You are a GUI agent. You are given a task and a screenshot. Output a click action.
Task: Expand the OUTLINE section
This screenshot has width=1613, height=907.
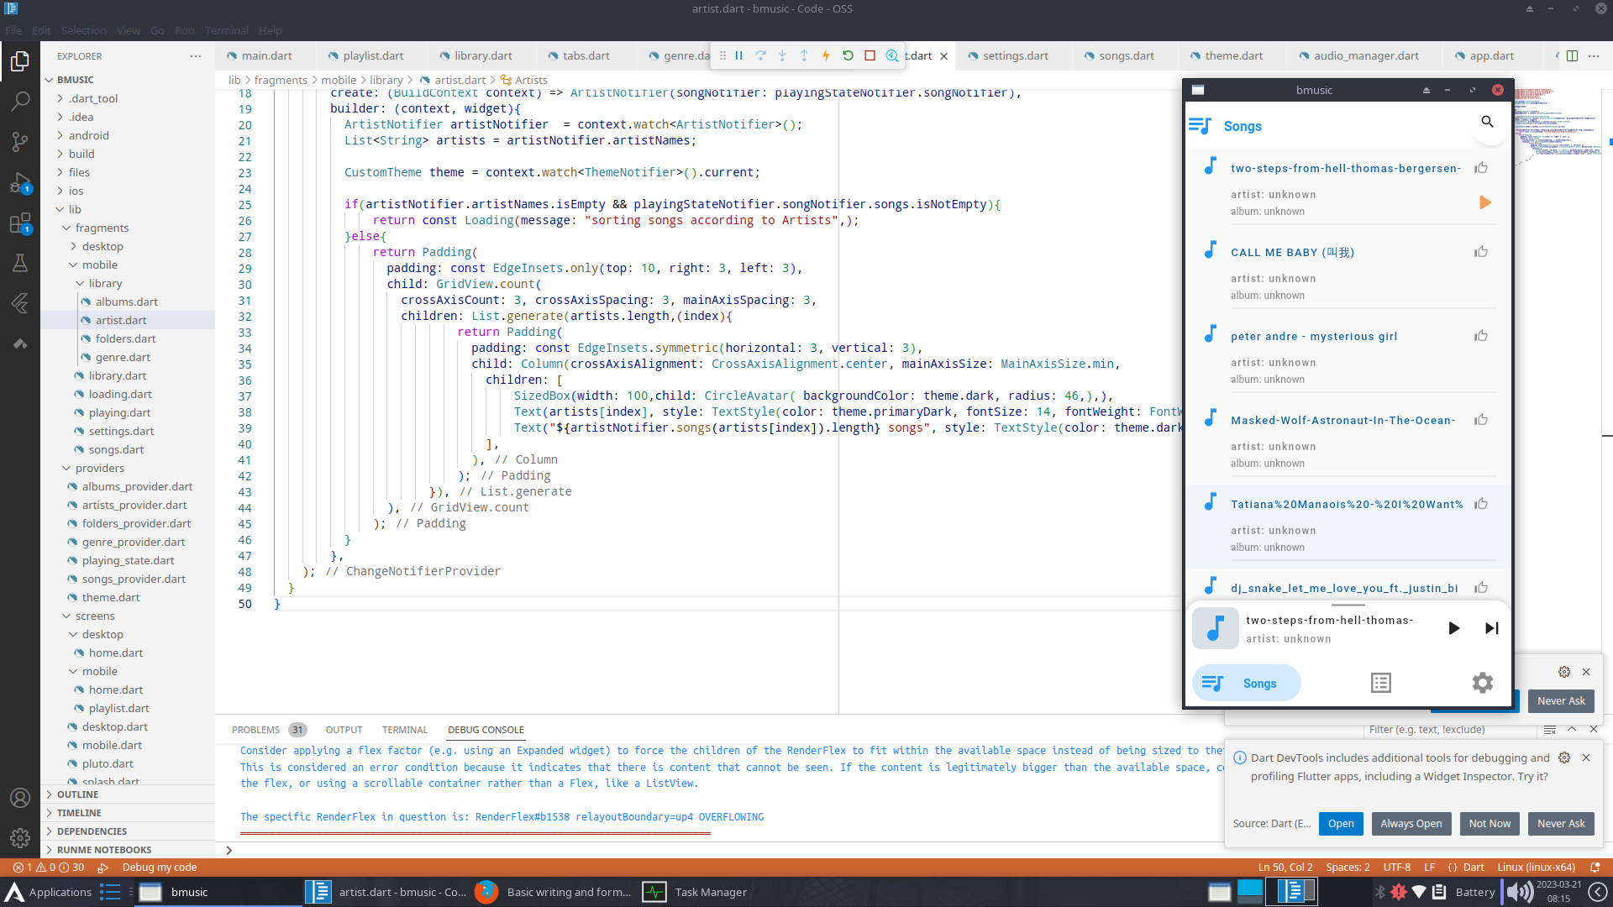click(x=77, y=794)
